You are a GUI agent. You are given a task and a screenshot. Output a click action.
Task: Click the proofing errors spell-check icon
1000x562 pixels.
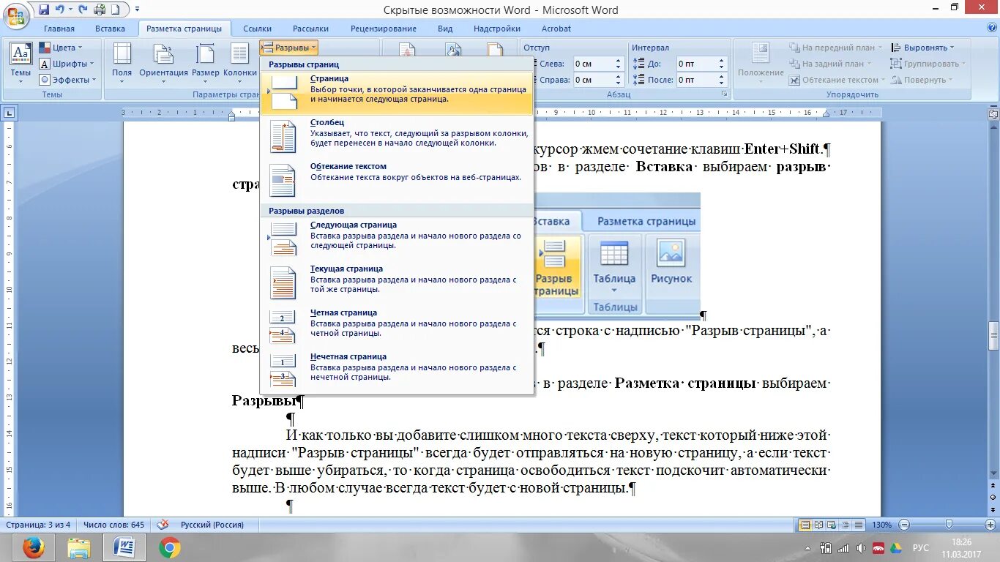163,525
